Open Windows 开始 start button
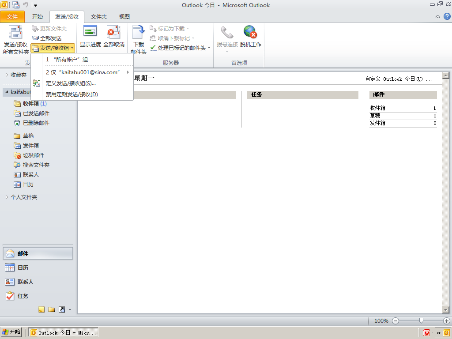The image size is (452, 339). click(x=11, y=332)
